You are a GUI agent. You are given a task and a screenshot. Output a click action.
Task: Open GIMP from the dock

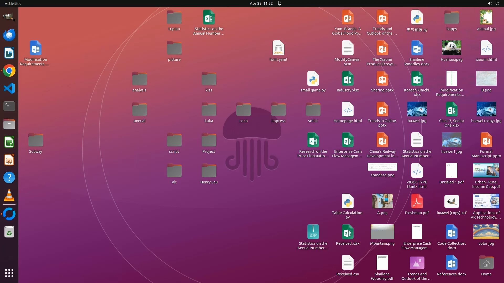point(9,17)
